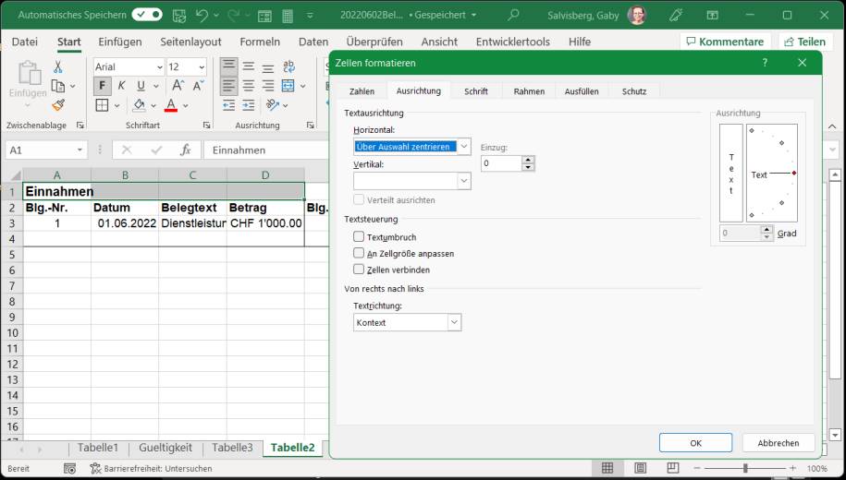
Task: Click Abbrechen in the dialog
Action: 778,443
